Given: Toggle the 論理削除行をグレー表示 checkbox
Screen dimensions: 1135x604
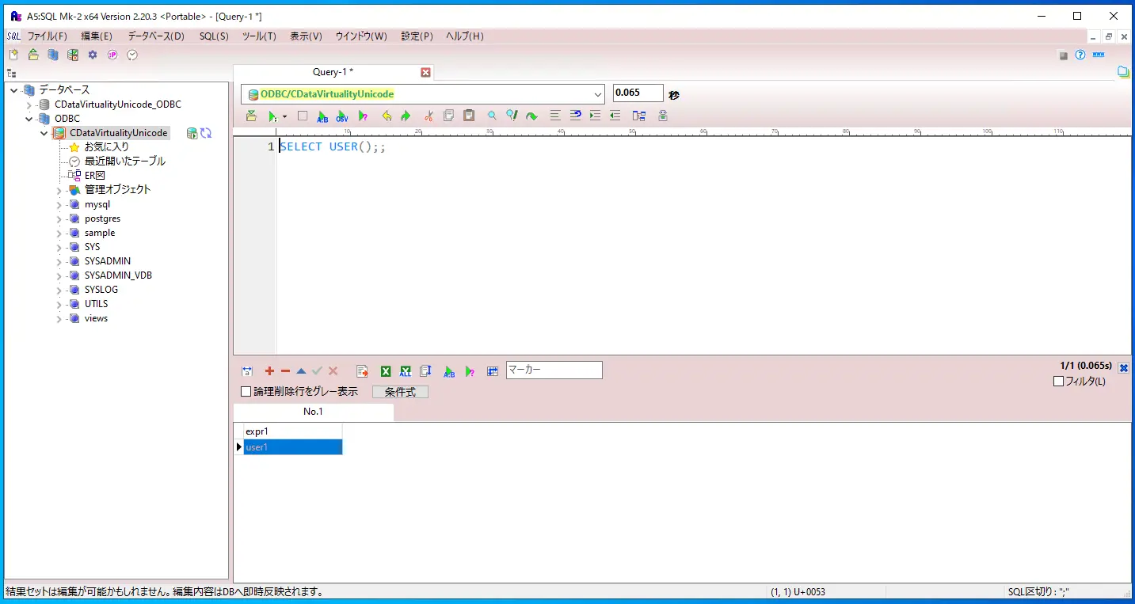Looking at the screenshot, I should click(246, 392).
